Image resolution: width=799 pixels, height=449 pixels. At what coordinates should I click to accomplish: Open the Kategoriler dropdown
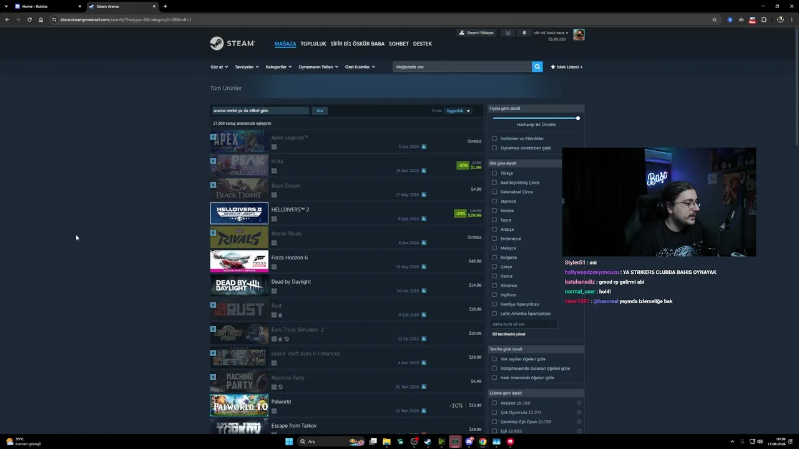[x=278, y=67]
